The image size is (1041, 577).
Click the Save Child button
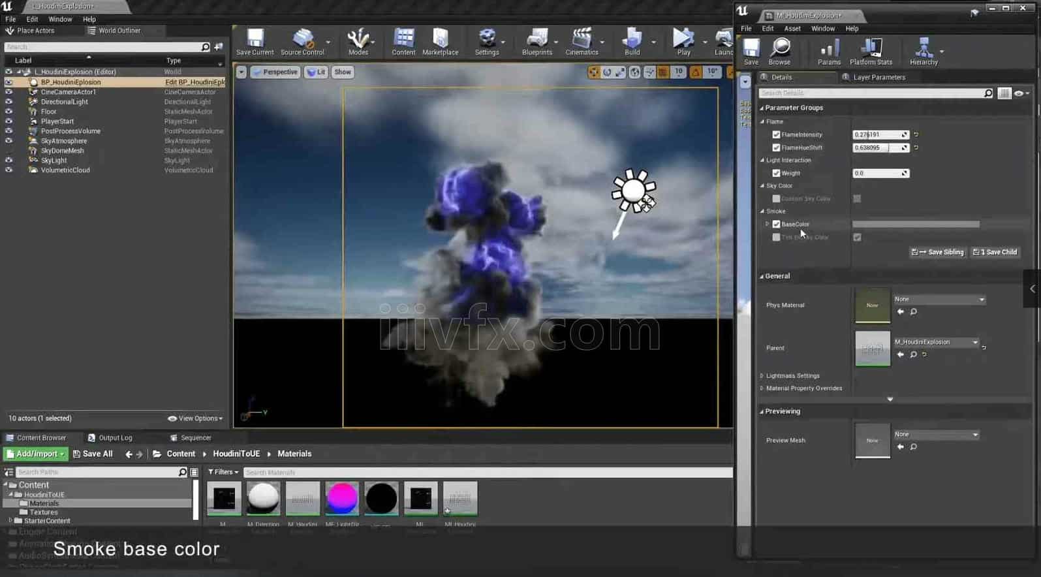pos(995,252)
